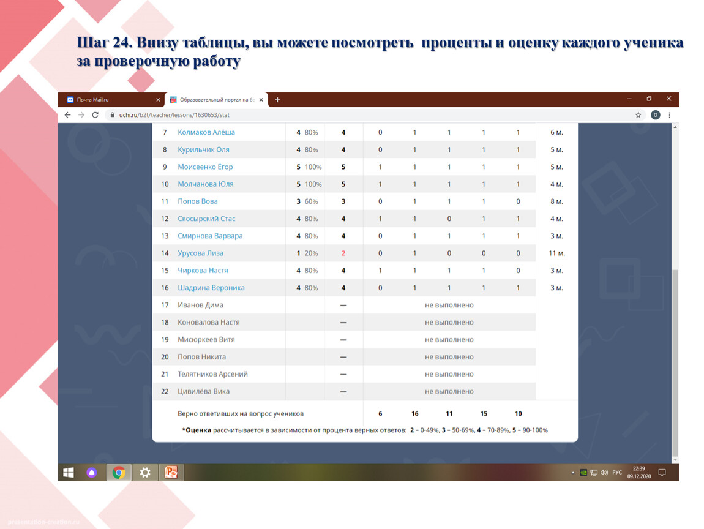
Task: Open student Шадрина Вероника link
Action: pos(211,288)
